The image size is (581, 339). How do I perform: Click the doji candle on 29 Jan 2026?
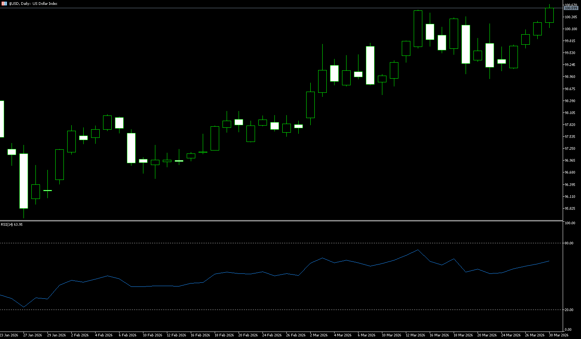click(47, 190)
